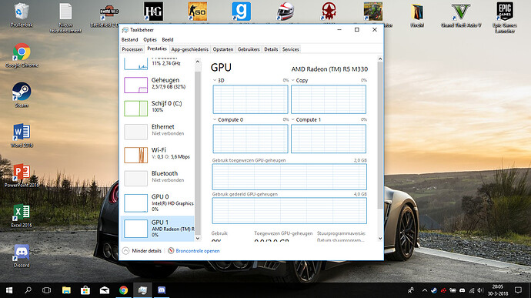Click the sidebar scrollbar down arrow

point(198,238)
